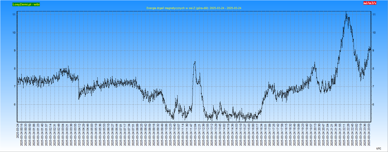The height and width of the screenshot is (152, 388).
Task: Click the right y-axis value 7
Action: [374, 87]
